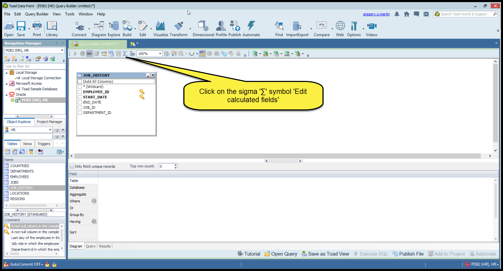
Task: Open the Explore tool
Action: pyautogui.click(x=114, y=29)
